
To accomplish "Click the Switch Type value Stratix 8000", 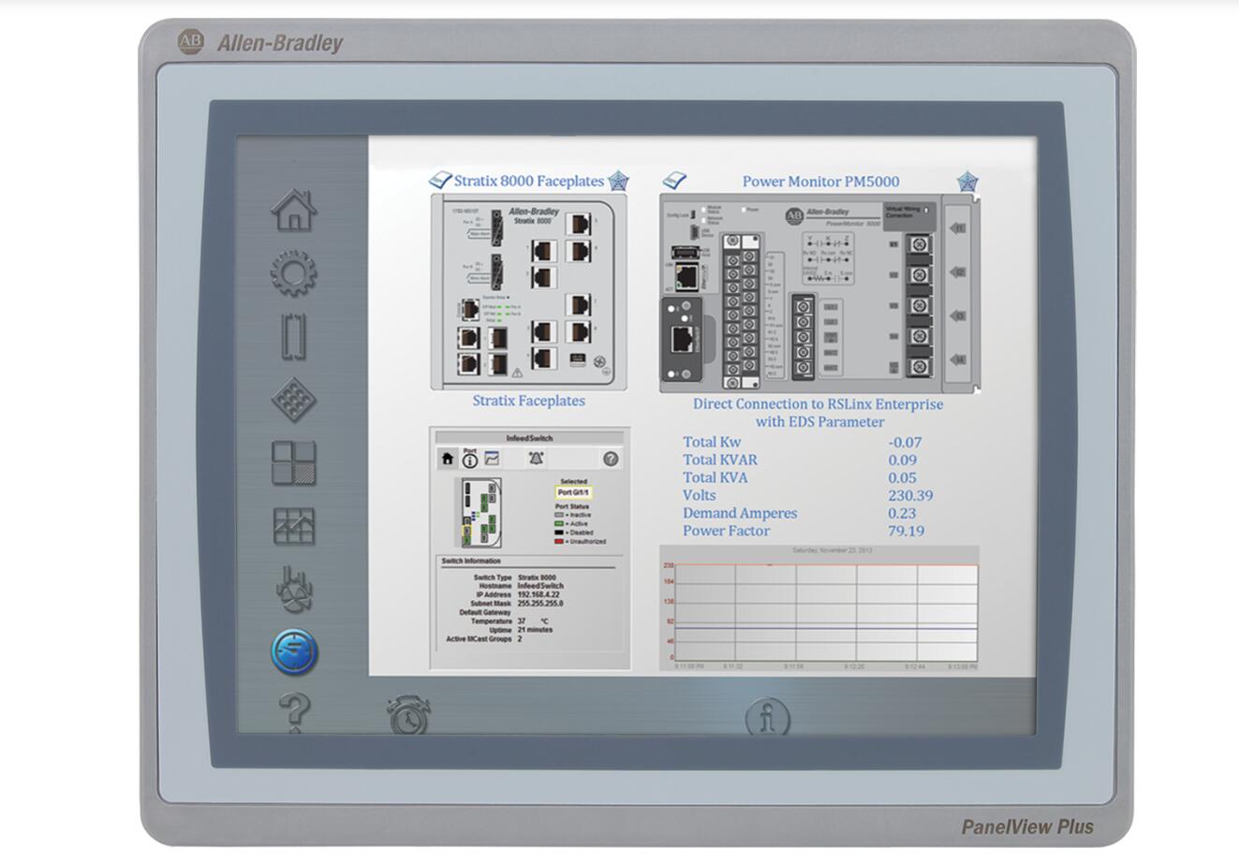I will coord(537,577).
